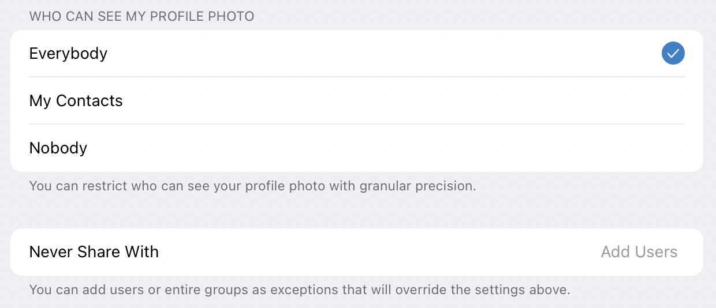Restrict the photo to My Contacts only
This screenshot has height=308, width=716.
pyautogui.click(x=357, y=101)
